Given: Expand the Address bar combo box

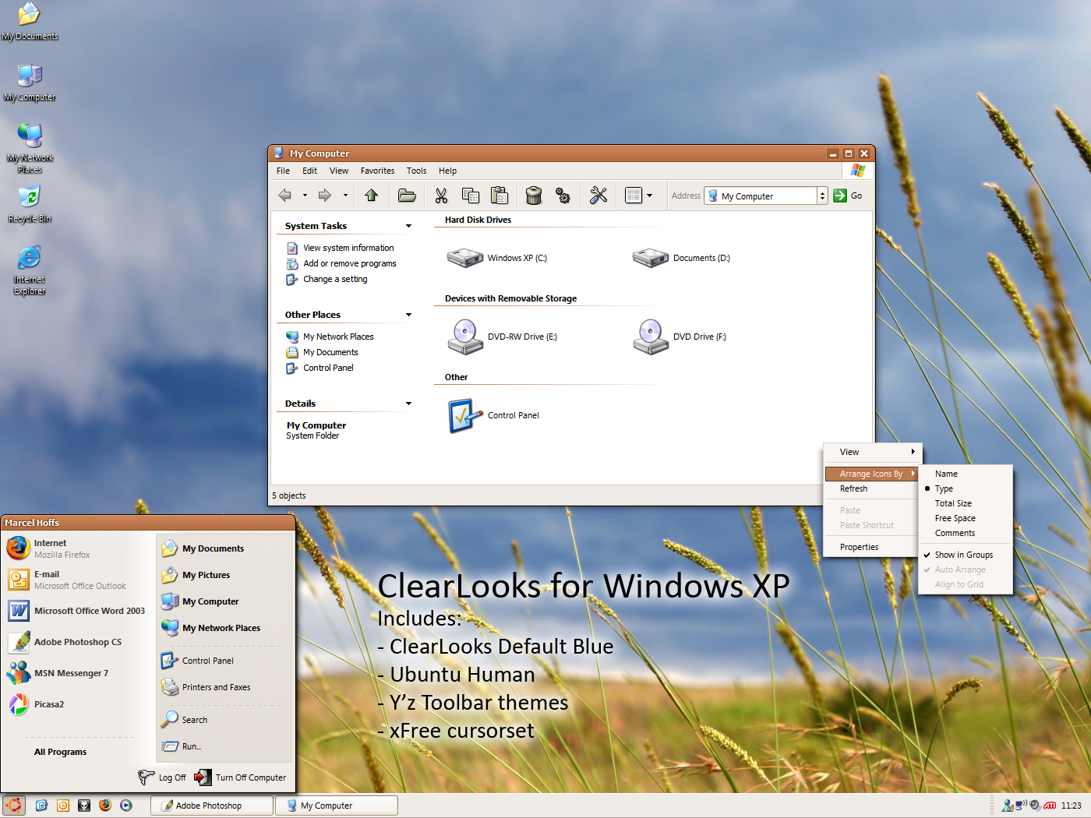Looking at the screenshot, I should click(x=822, y=195).
